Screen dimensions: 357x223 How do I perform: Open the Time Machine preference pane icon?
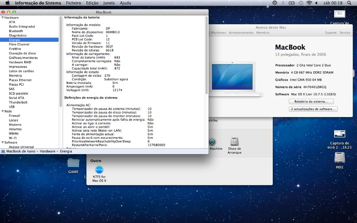tap(212, 142)
